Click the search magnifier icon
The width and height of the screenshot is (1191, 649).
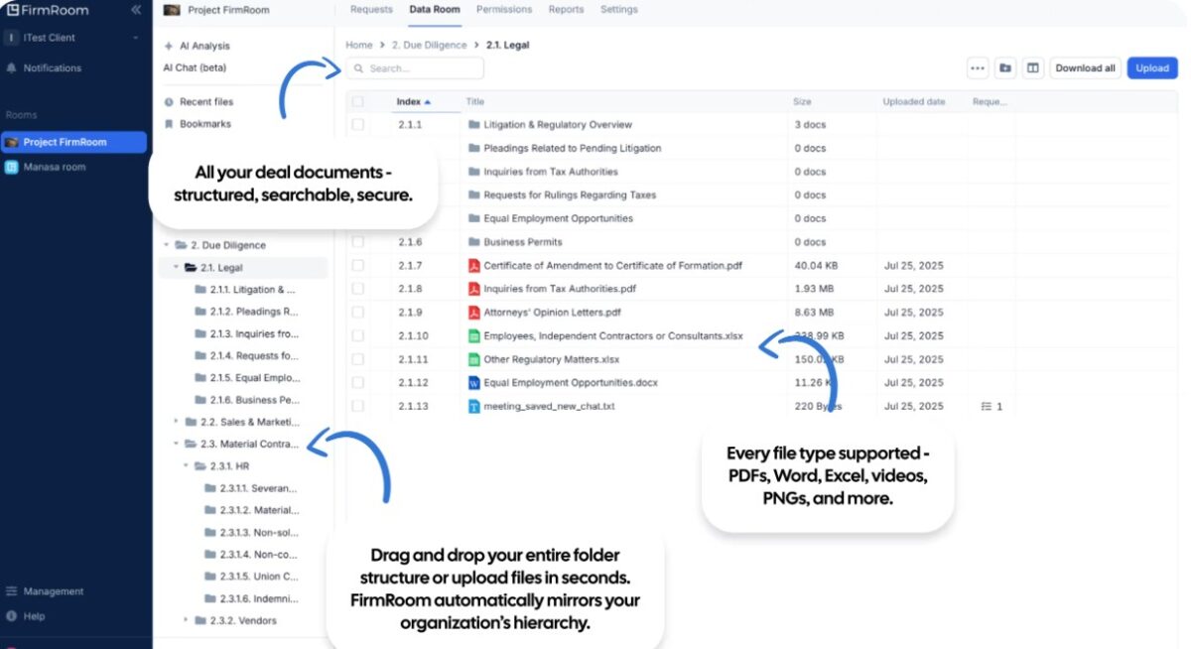tap(358, 68)
